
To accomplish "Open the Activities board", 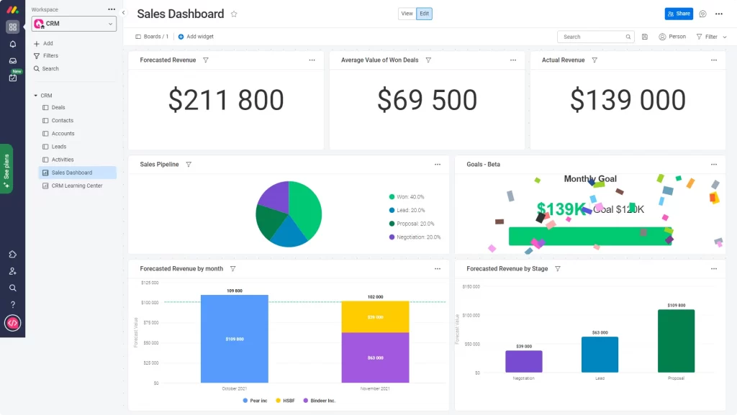I will (63, 160).
